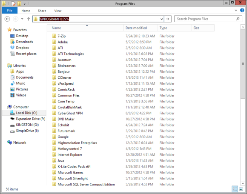The image size is (247, 194).
Task: Click the Search Program Files box
Action: (208, 19)
